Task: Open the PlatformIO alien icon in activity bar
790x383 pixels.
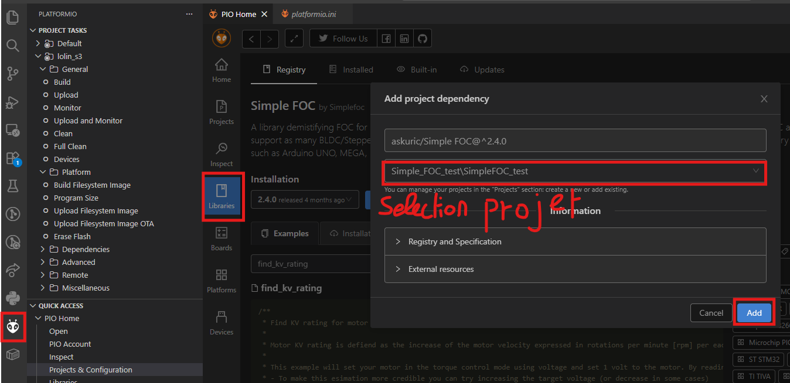Action: click(x=13, y=327)
